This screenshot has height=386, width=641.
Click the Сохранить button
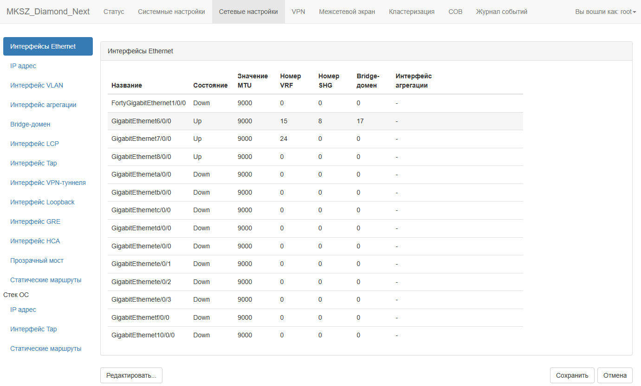tap(572, 375)
